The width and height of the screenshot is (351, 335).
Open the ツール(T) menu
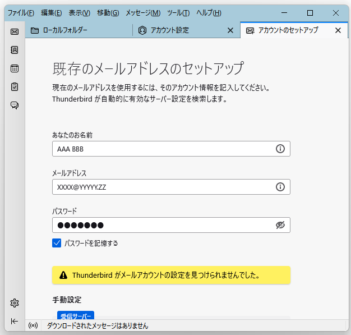178,13
